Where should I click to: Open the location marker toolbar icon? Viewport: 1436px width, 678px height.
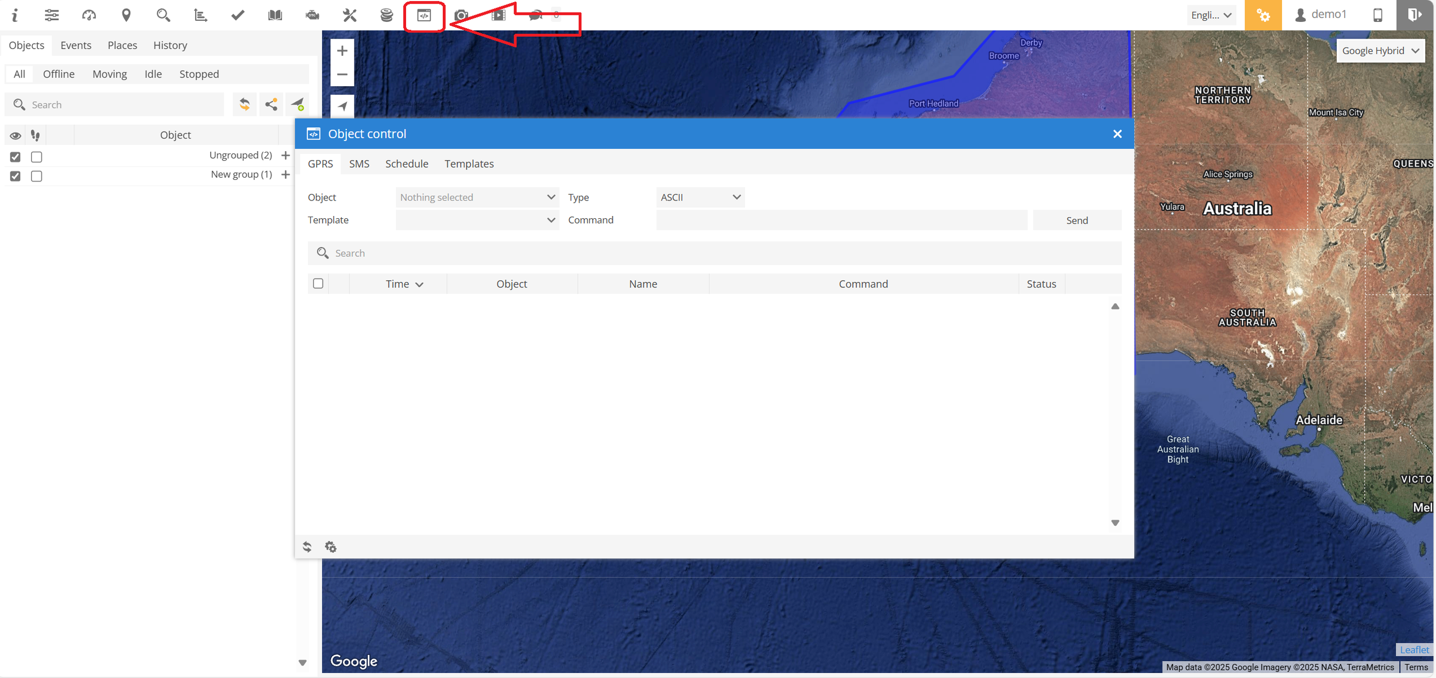click(x=126, y=16)
